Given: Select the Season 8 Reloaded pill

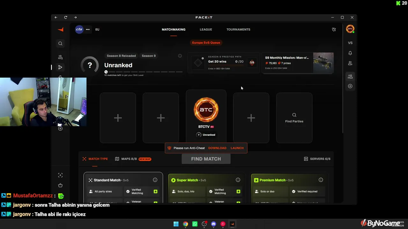Looking at the screenshot, I should (x=121, y=56).
